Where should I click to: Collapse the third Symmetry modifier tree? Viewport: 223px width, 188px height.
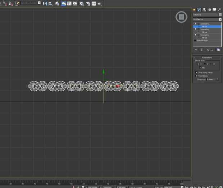pyautogui.click(x=199, y=35)
